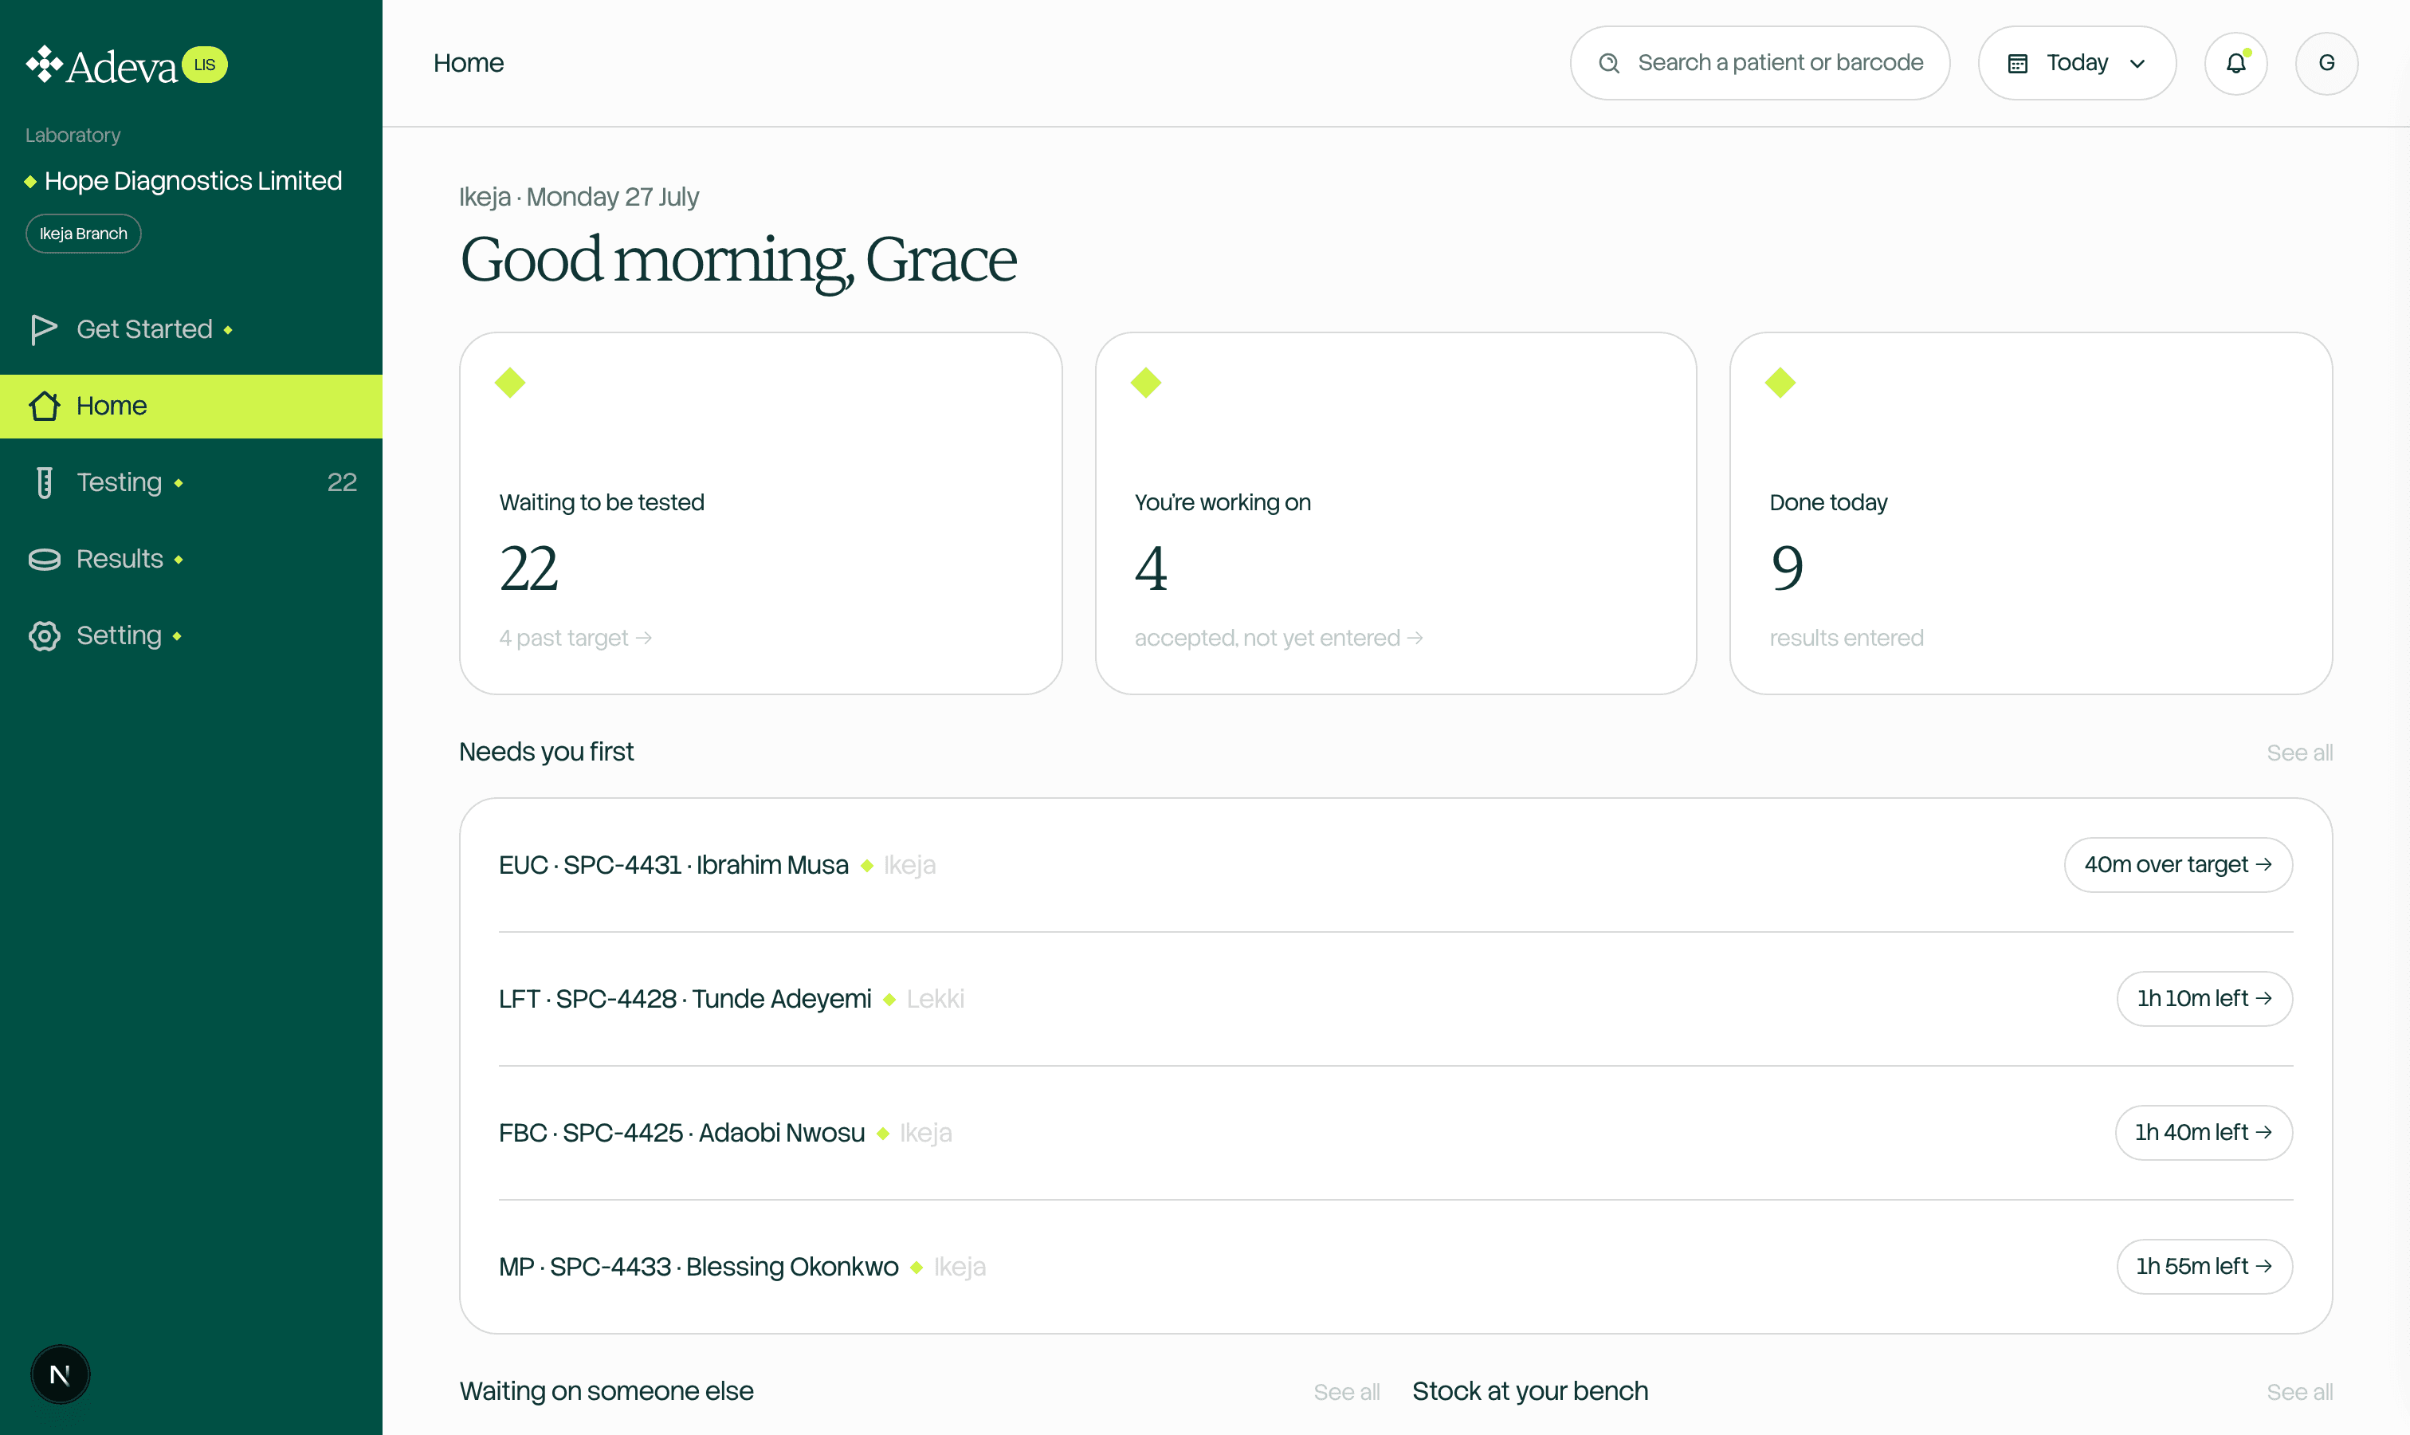Image resolution: width=2410 pixels, height=1435 pixels.
Task: Click the Adeva logo mark
Action: tap(45, 65)
